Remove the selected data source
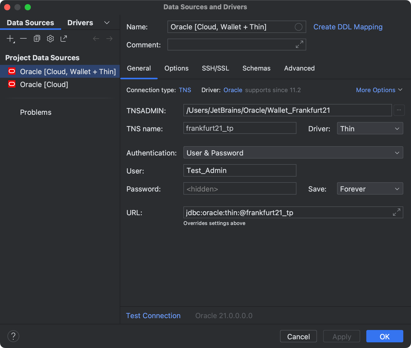 [23, 38]
